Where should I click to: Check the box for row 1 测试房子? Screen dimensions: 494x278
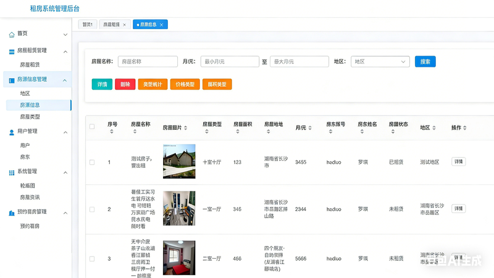point(92,162)
